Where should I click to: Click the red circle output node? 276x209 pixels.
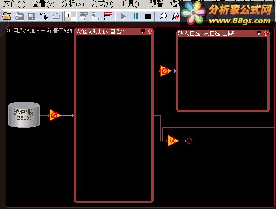189,141
